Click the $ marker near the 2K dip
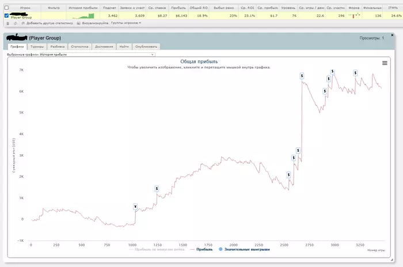The width and height of the screenshot is (403, 267). (x=288, y=175)
